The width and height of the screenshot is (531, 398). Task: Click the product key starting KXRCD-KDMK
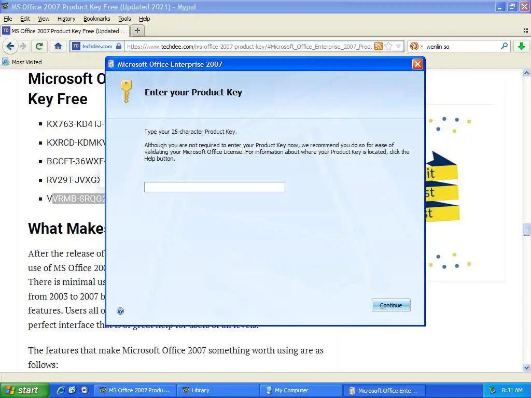click(76, 143)
